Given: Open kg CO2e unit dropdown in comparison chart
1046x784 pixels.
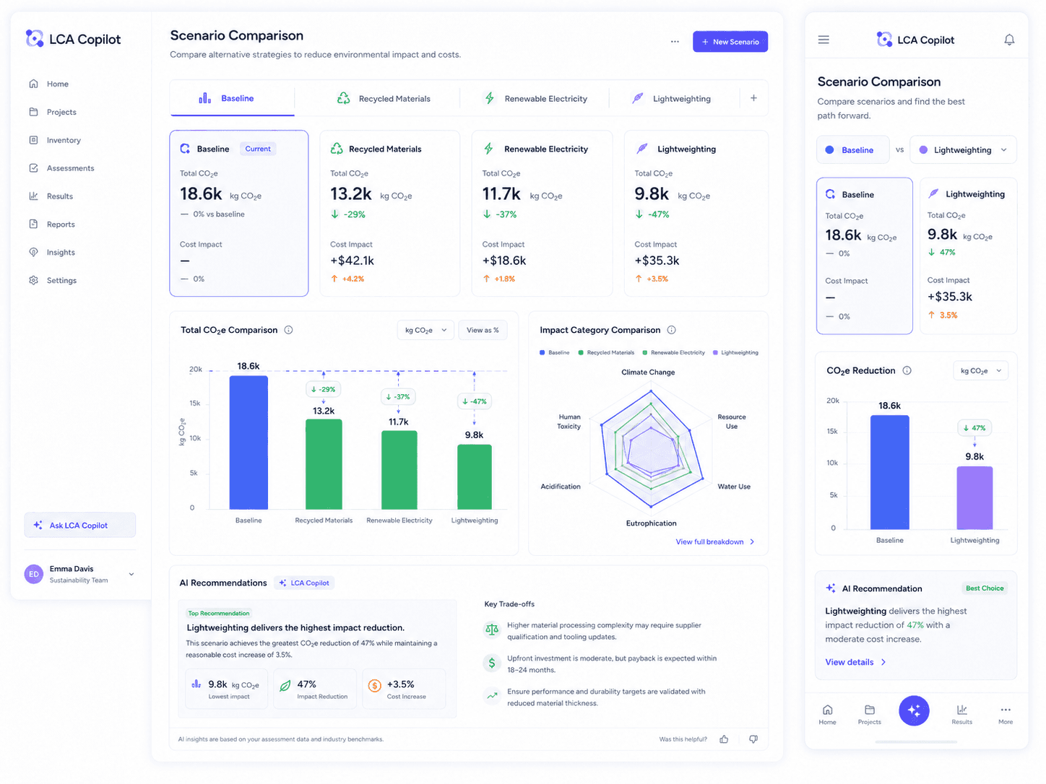Looking at the screenshot, I should coord(425,330).
